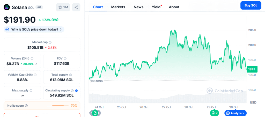Select the Yield tab
This screenshot has height=117, width=265.
pyautogui.click(x=156, y=7)
